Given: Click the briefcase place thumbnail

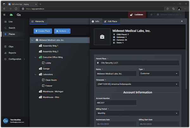Looking at the screenshot, I should [x=102, y=37].
